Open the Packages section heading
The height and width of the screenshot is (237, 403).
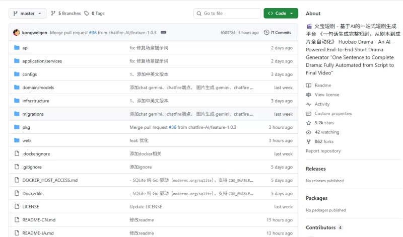click(317, 198)
